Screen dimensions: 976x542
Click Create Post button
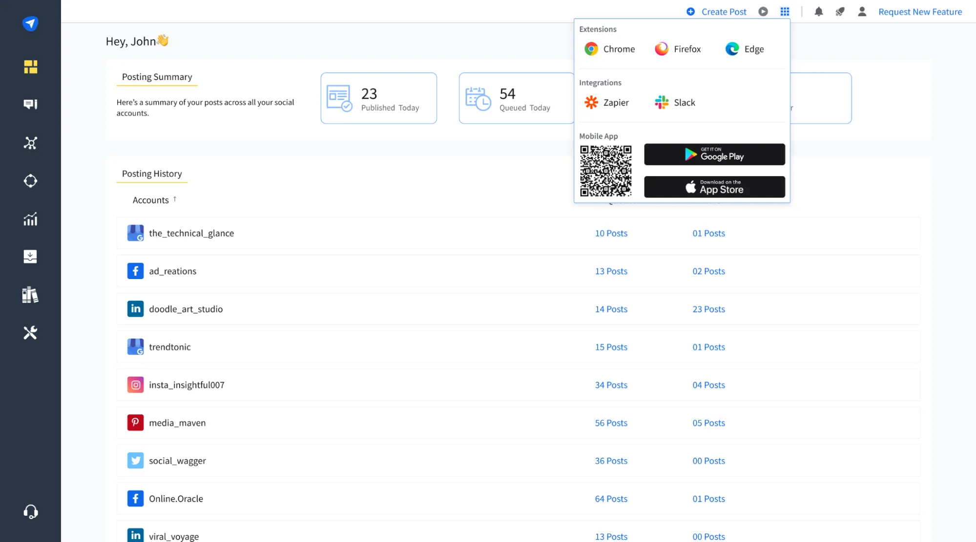[x=716, y=12]
